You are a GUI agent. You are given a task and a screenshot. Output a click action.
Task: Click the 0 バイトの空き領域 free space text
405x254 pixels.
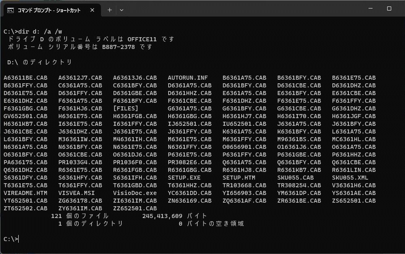211,224
